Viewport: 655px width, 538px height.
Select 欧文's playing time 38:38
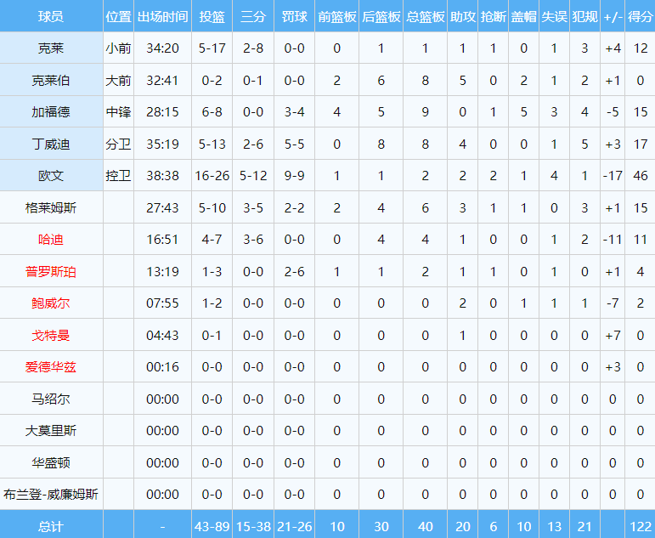[x=162, y=176]
